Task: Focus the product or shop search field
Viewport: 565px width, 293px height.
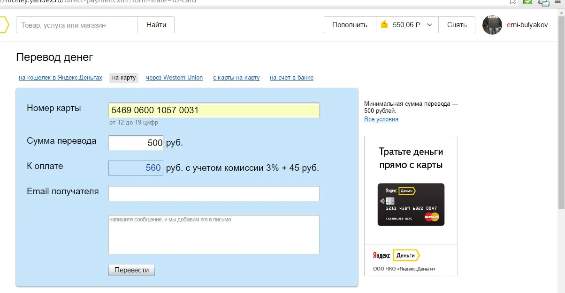Action: pos(77,25)
